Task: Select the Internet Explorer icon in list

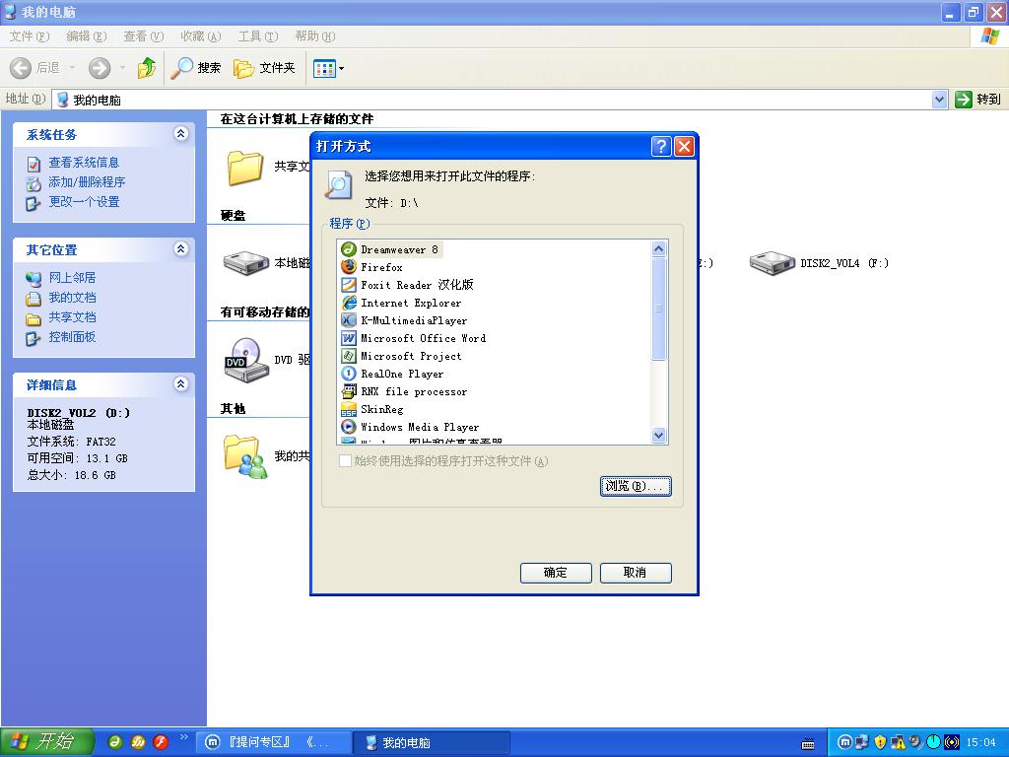Action: [x=348, y=303]
